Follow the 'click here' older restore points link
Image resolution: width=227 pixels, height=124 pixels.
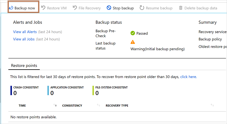[x=188, y=77]
